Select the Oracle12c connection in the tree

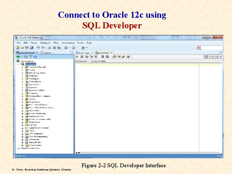31,64
